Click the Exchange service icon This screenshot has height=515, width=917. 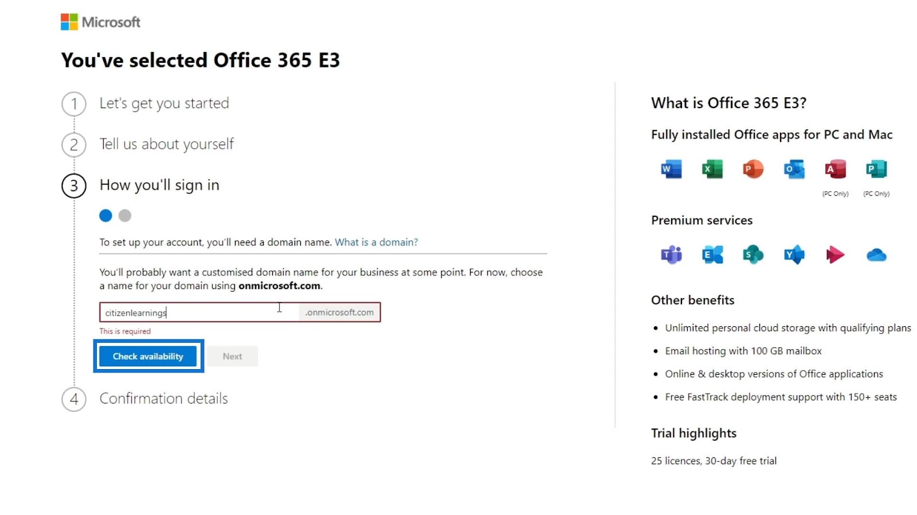(x=712, y=255)
